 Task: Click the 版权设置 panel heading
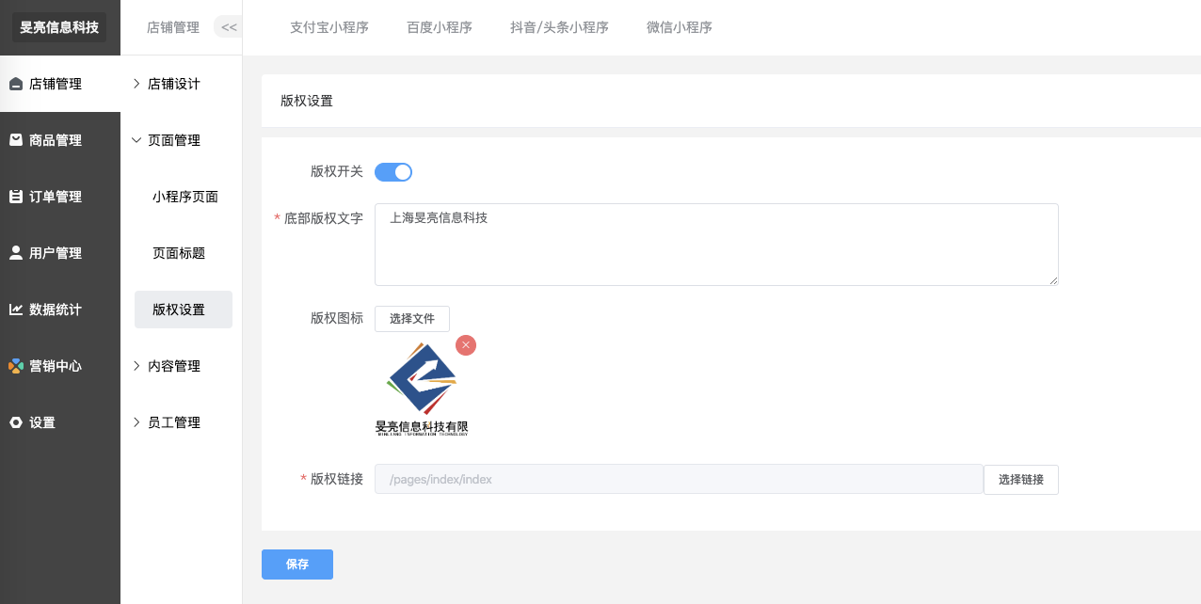pos(307,101)
